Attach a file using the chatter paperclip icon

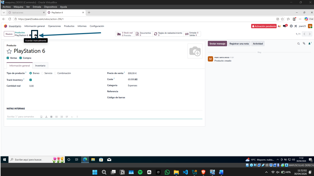304,44
